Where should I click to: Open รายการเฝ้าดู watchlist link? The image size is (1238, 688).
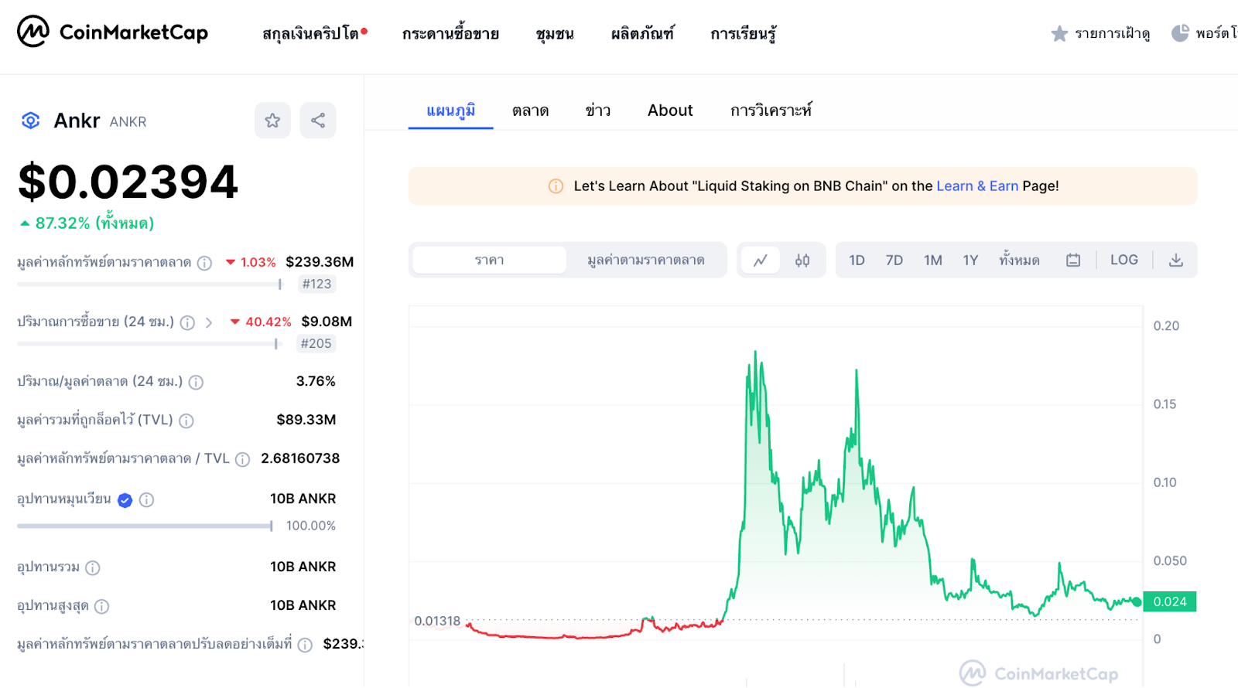(x=1112, y=33)
